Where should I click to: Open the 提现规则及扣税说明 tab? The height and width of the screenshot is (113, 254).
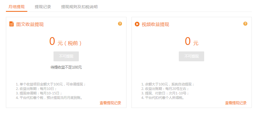click(79, 7)
